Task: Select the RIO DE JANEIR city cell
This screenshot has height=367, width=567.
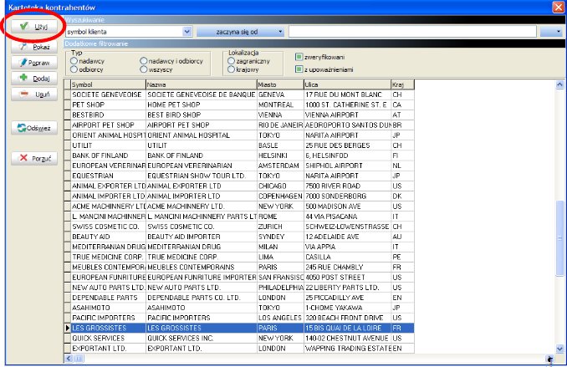Action: tap(280, 125)
